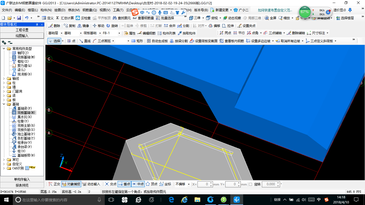Image resolution: width=365 pixels, height=205 pixels.
Task: Click 查找图元 find element tool
Action: [122, 18]
